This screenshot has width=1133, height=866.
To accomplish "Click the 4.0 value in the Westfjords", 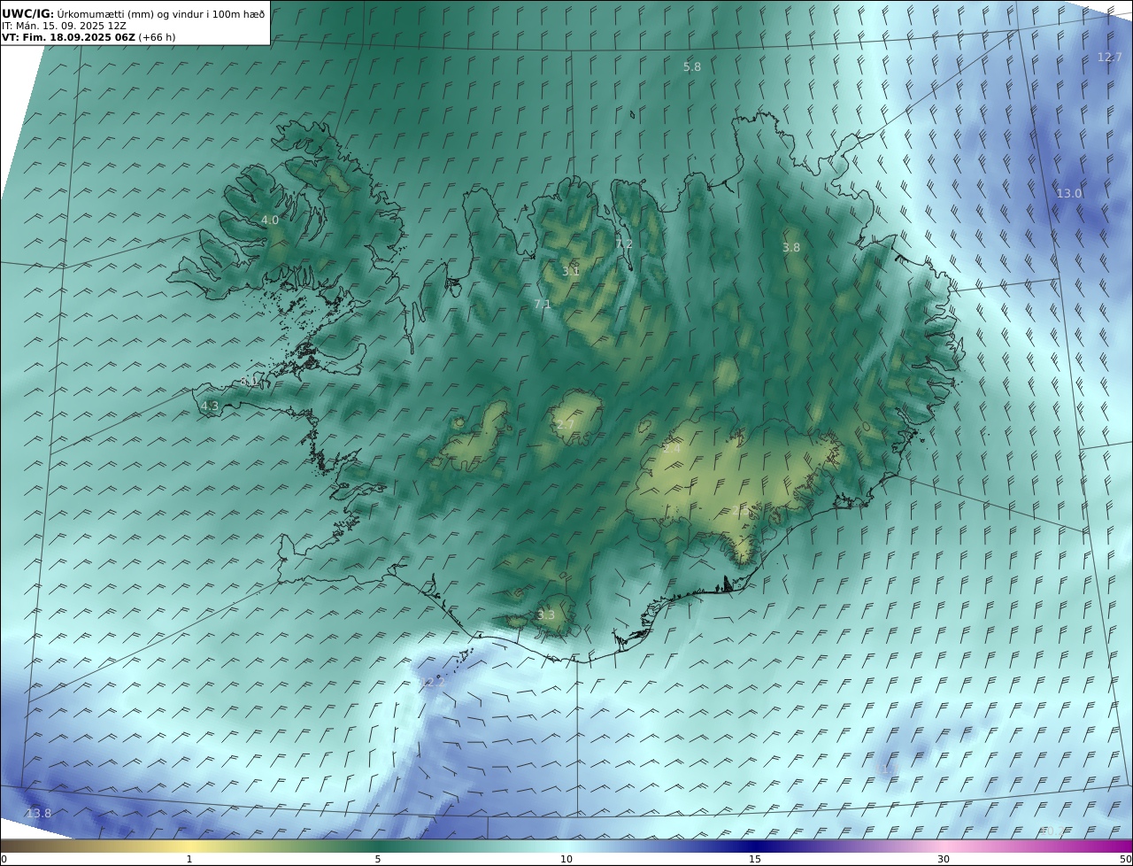I will click(270, 220).
